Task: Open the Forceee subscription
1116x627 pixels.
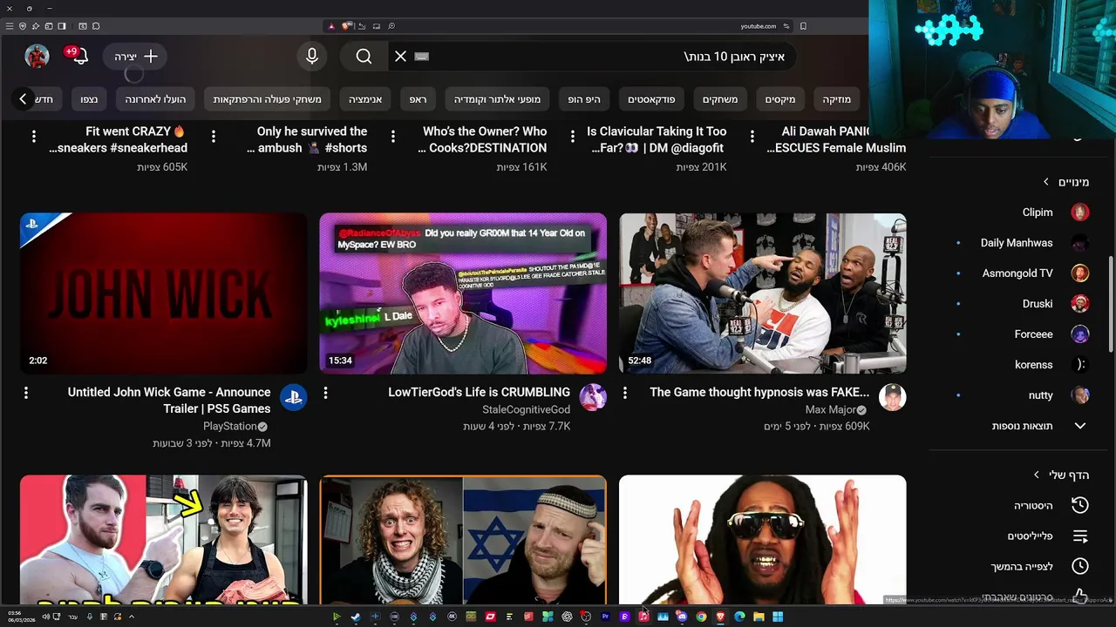Action: (1033, 334)
